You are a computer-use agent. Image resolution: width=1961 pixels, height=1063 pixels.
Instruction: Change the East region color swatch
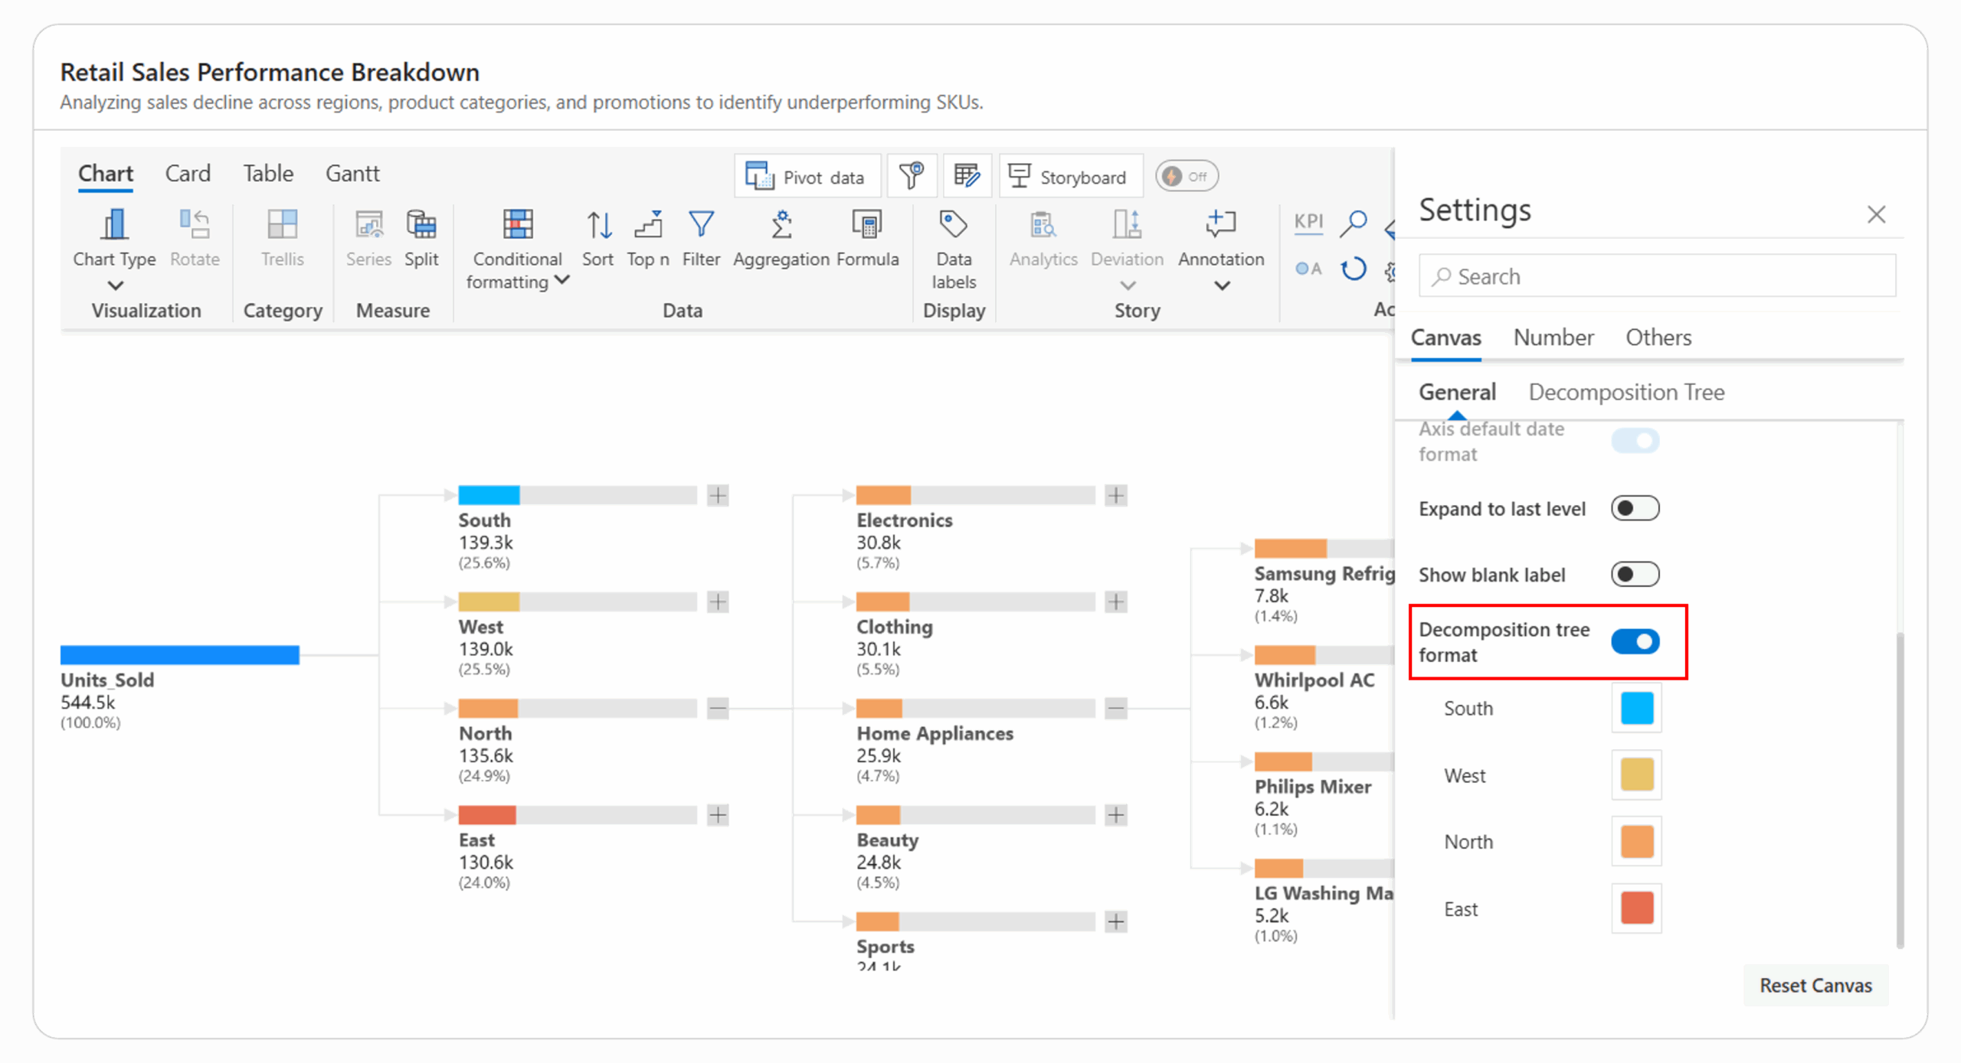pos(1636,908)
